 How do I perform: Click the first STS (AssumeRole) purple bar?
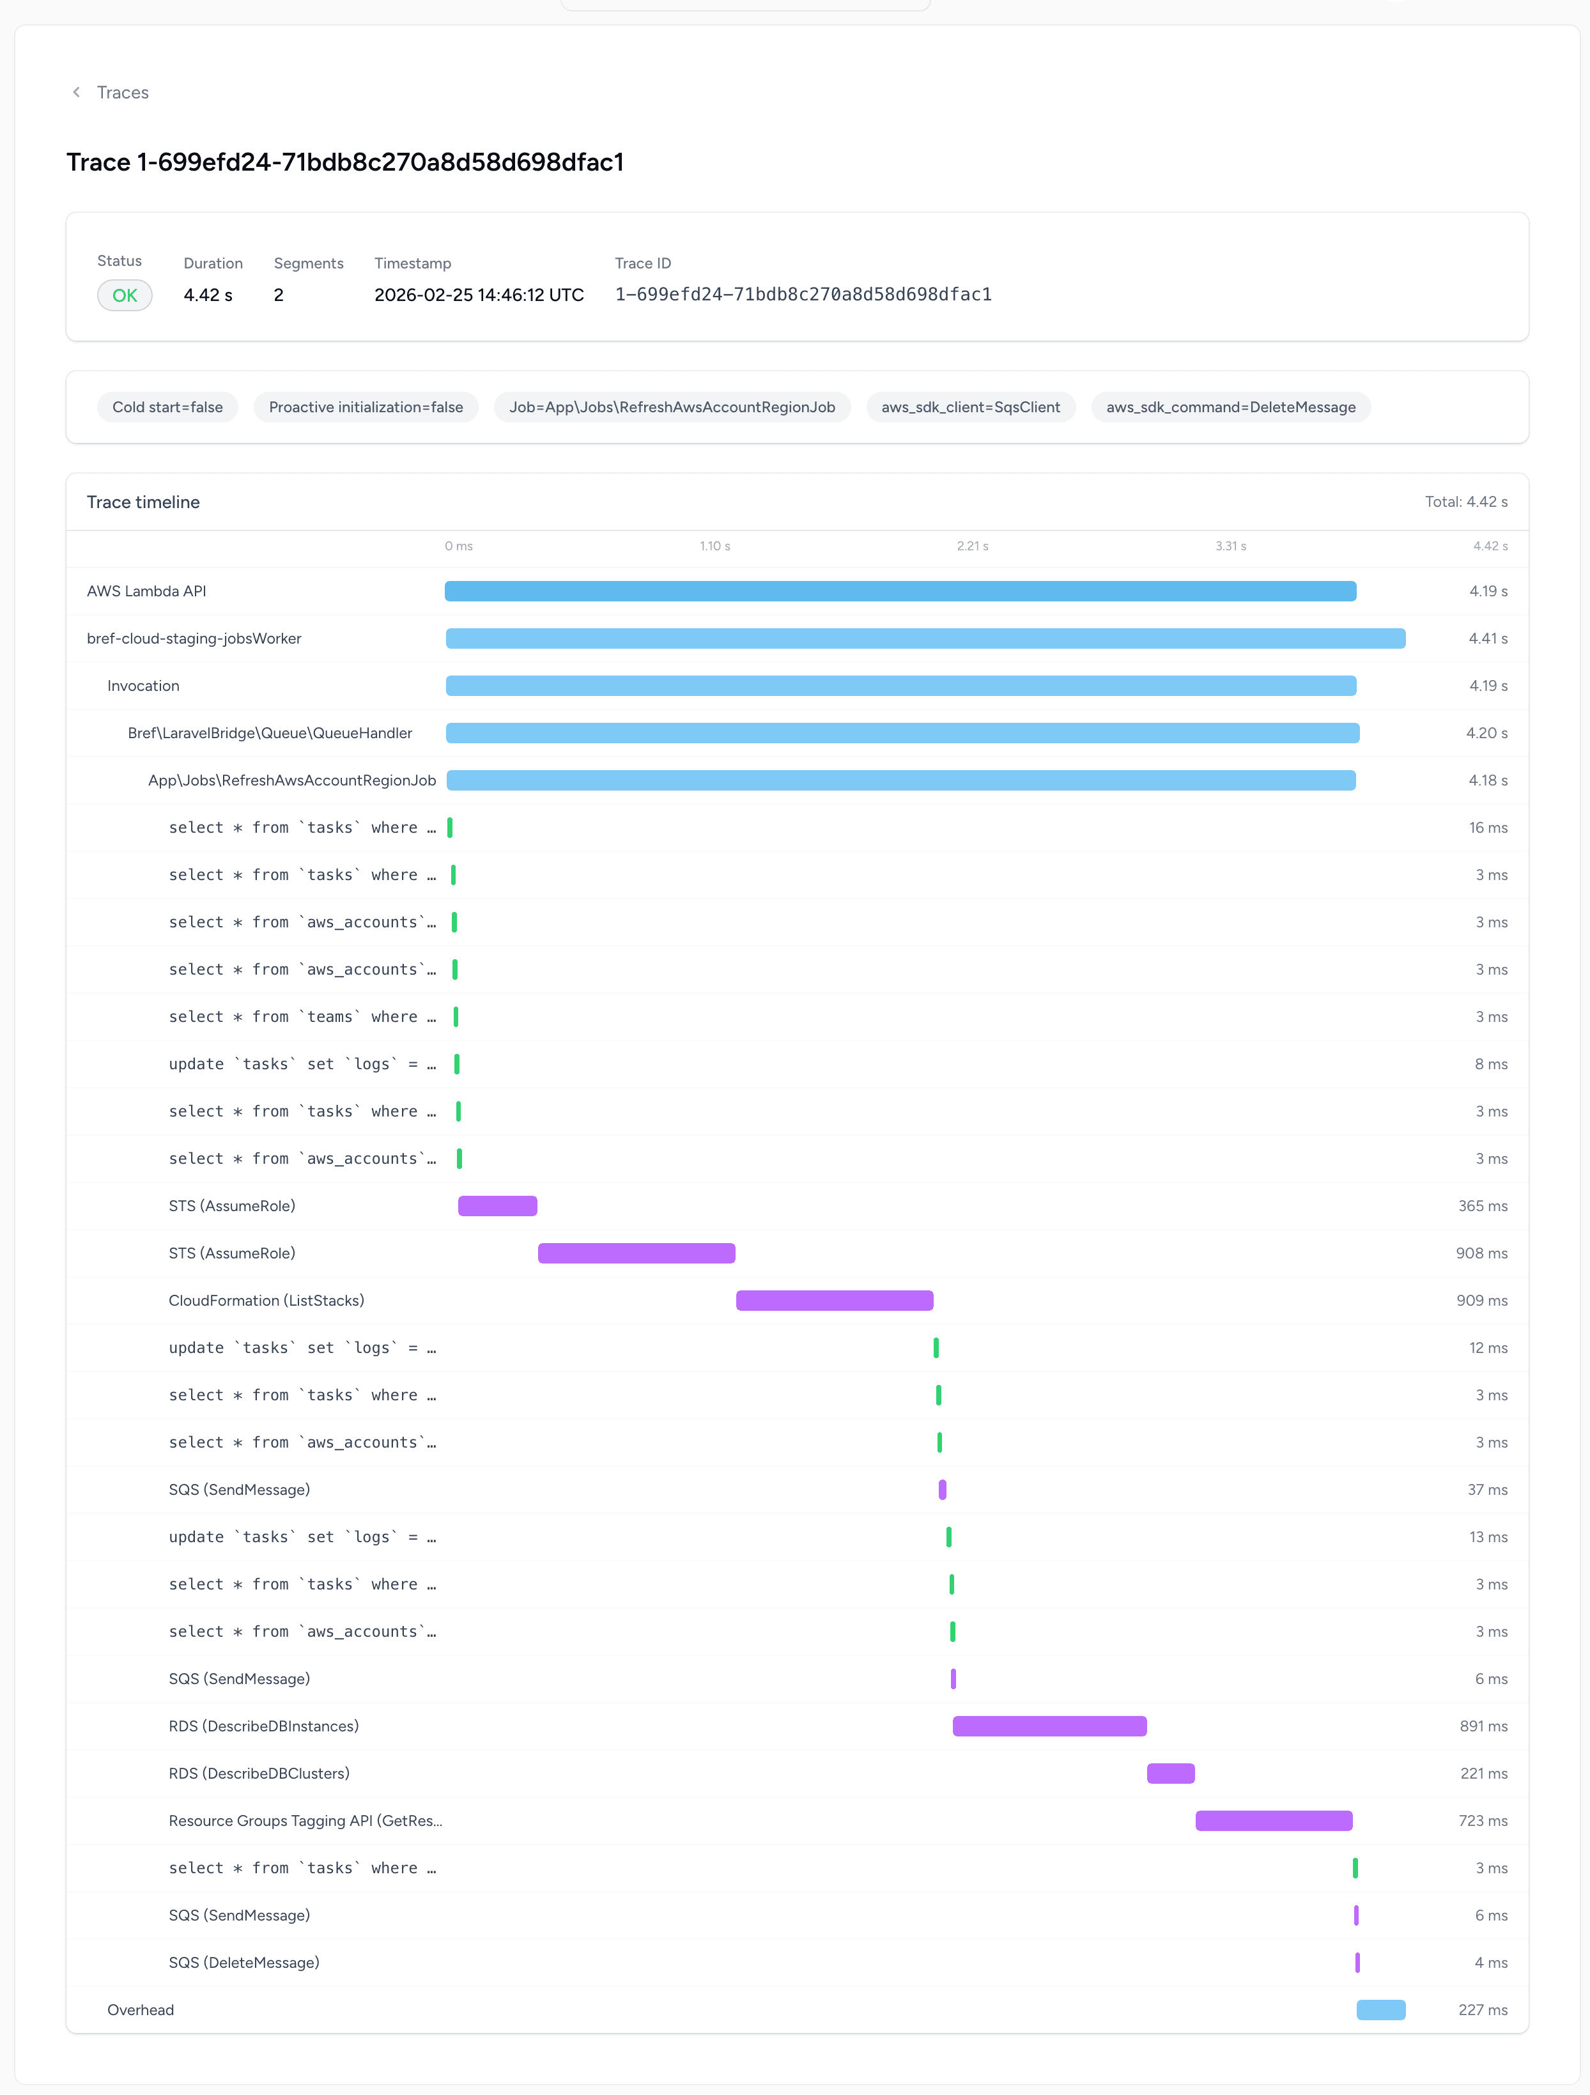[x=498, y=1205]
